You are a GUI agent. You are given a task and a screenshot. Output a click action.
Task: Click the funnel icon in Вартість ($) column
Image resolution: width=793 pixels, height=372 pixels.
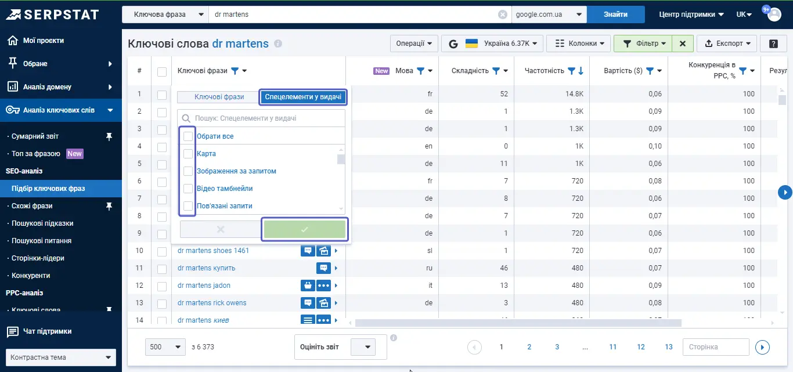tap(650, 71)
